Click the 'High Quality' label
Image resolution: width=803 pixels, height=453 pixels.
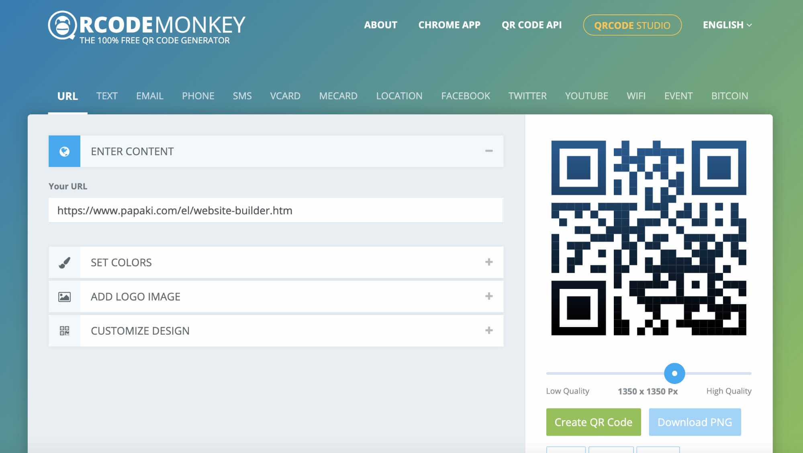point(729,391)
